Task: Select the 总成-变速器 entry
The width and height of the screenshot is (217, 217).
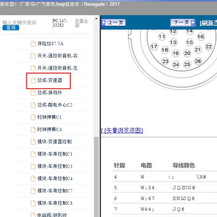Action: [x=50, y=81]
